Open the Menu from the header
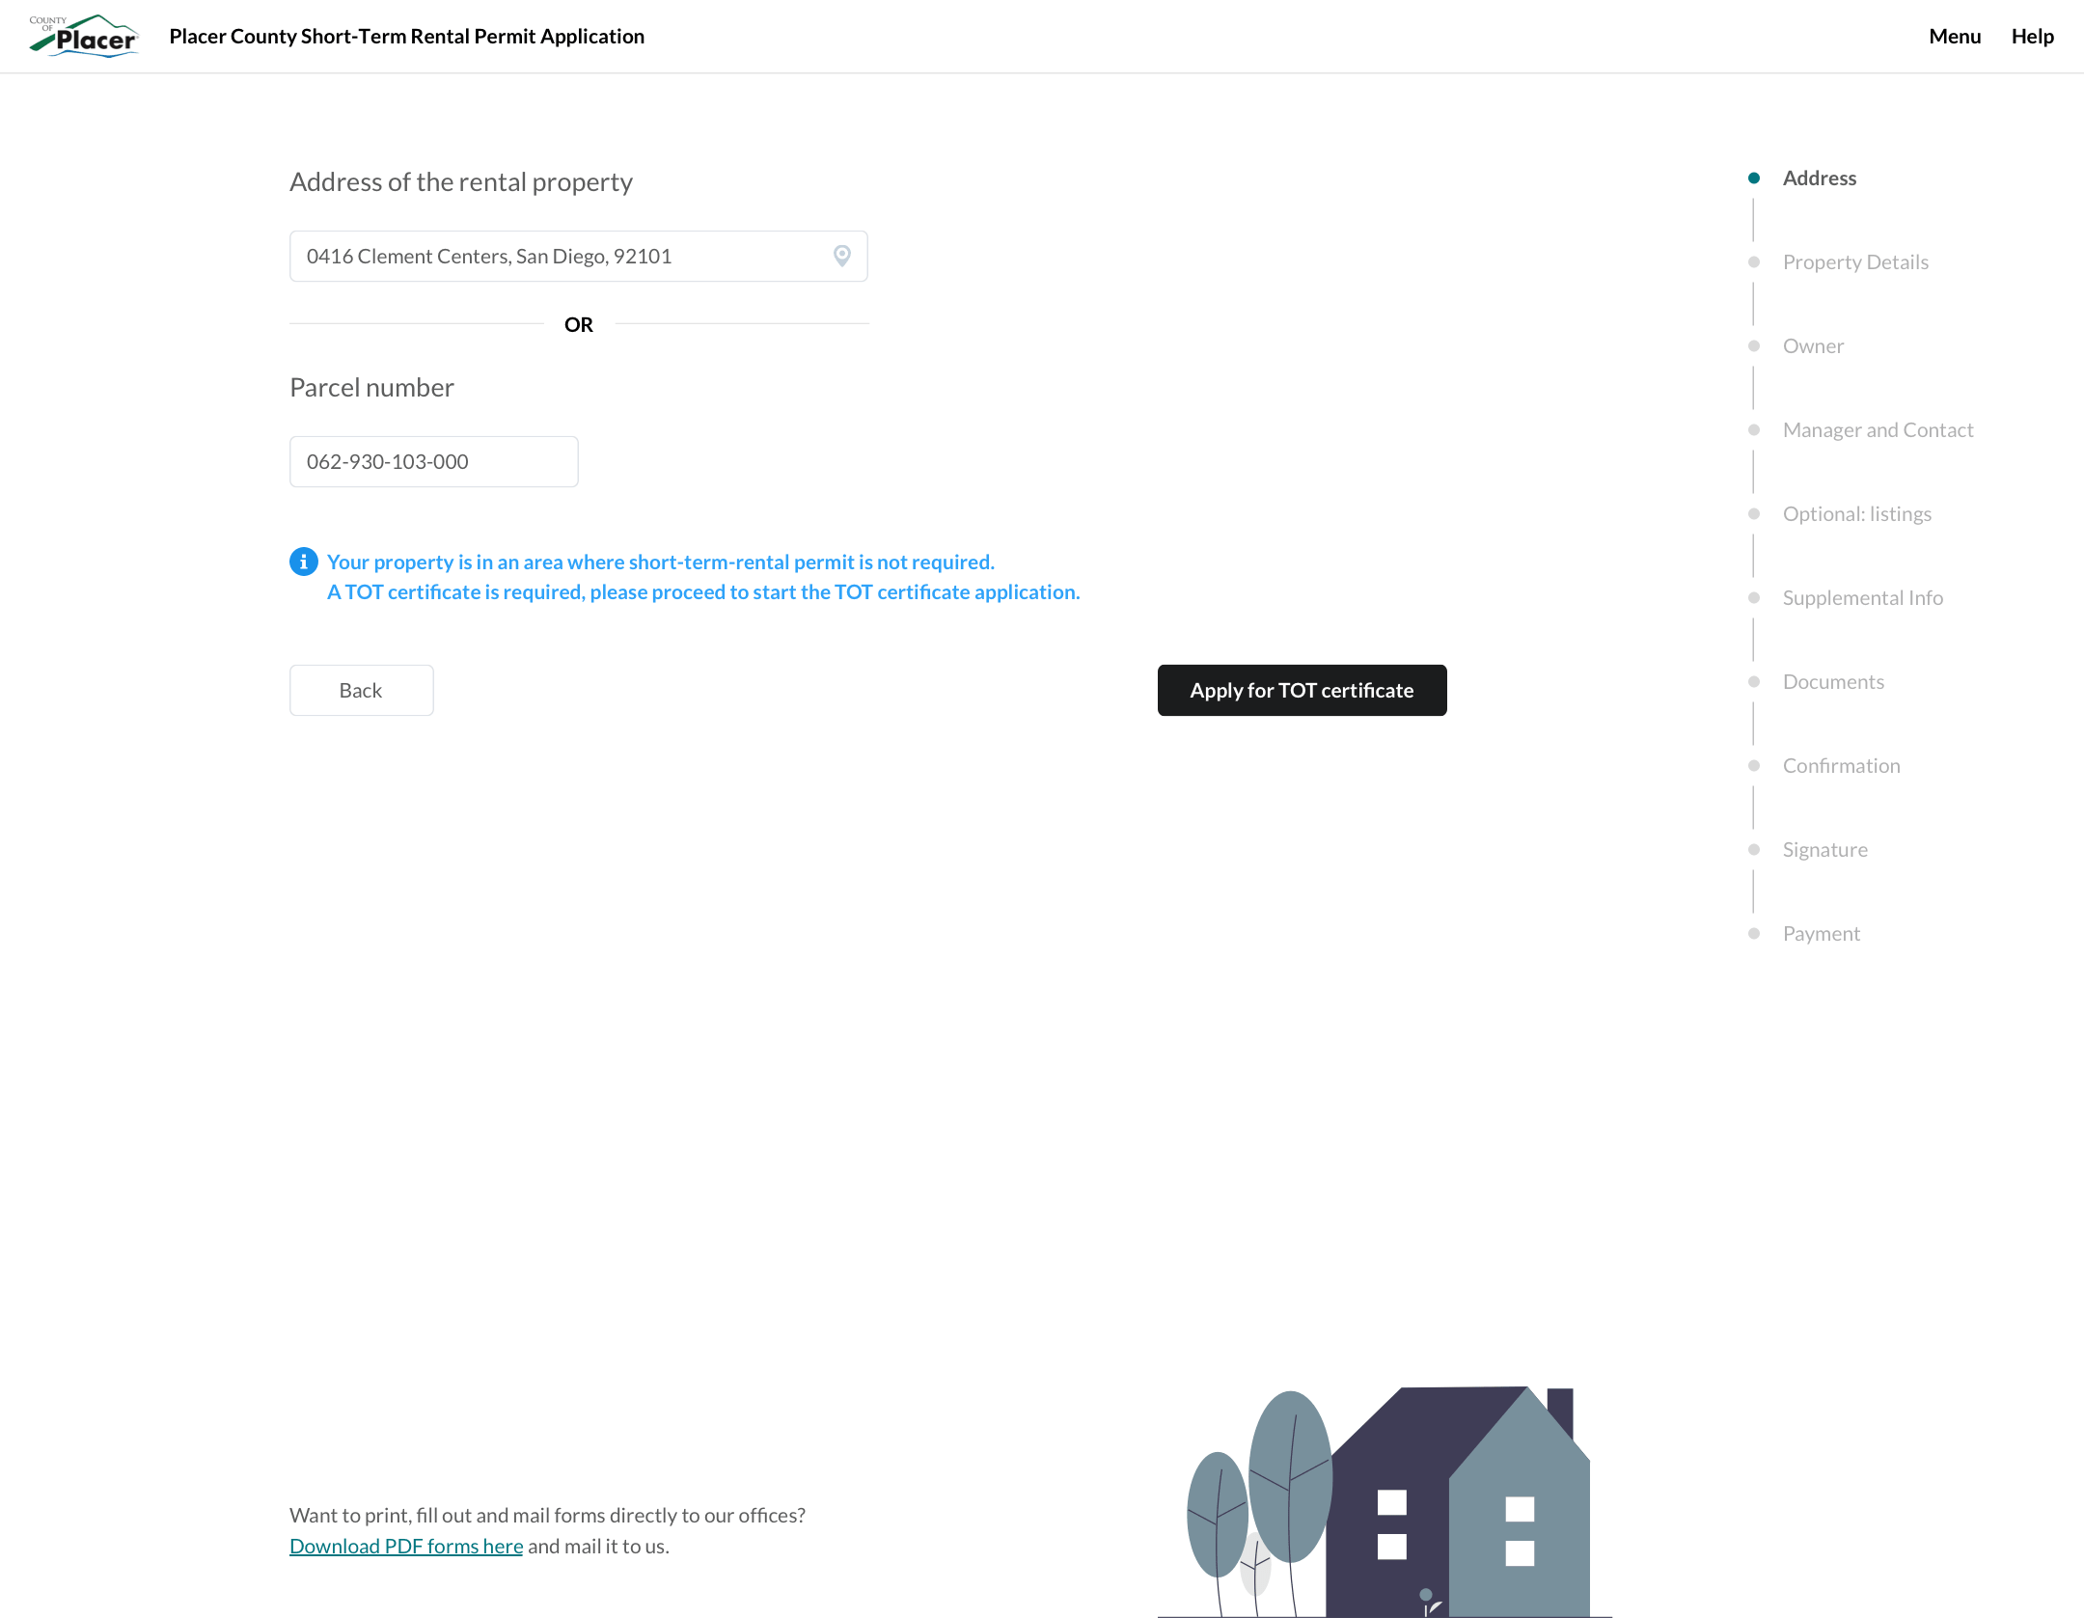This screenshot has width=2084, height=1618. click(1955, 36)
